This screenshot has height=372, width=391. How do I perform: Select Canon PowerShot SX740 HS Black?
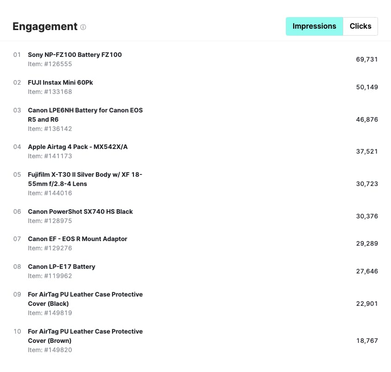[80, 211]
